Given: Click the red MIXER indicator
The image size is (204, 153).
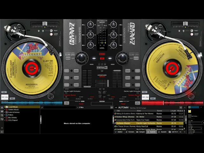Looking at the screenshot, I should pyautogui.click(x=102, y=54).
